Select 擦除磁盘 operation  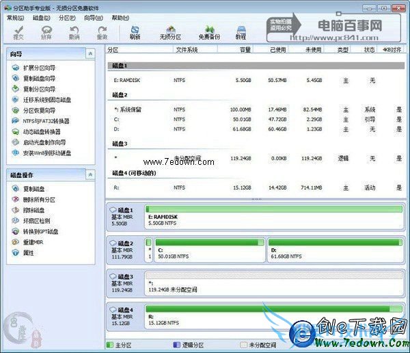coord(28,210)
